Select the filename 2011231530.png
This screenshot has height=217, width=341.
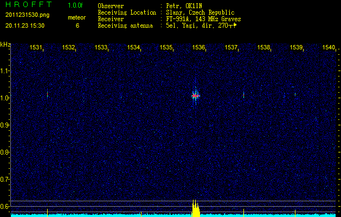(28, 15)
